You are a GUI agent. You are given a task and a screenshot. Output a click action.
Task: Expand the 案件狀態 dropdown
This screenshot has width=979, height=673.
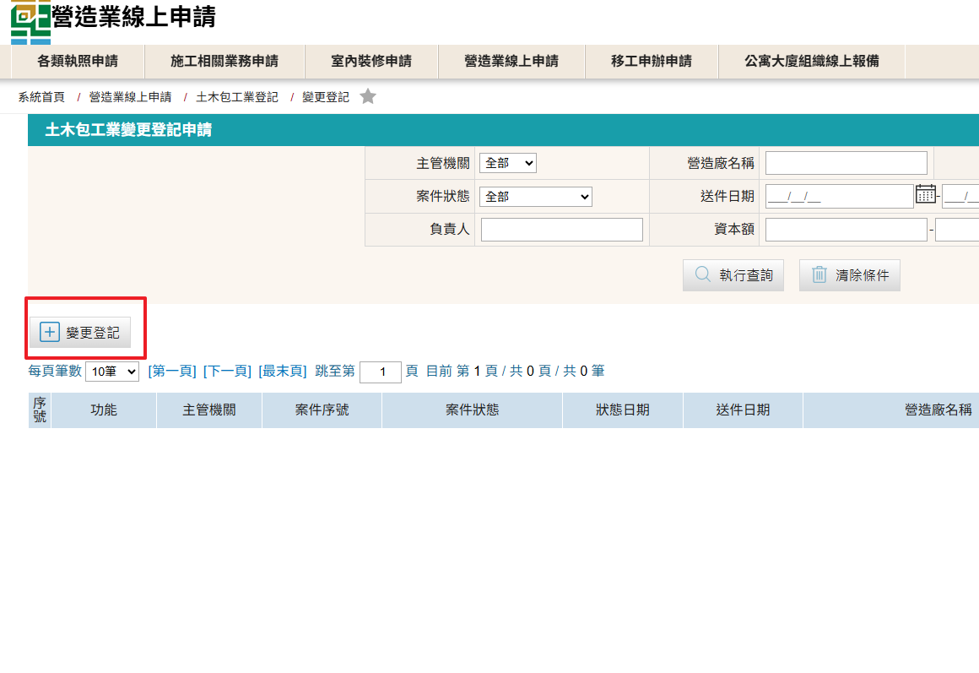point(535,197)
